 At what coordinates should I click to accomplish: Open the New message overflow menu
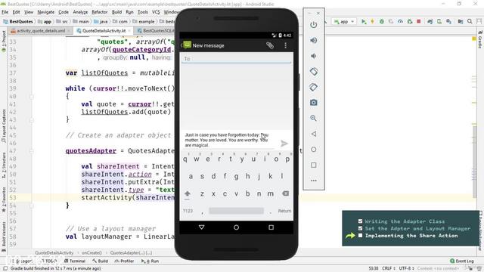pos(286,45)
